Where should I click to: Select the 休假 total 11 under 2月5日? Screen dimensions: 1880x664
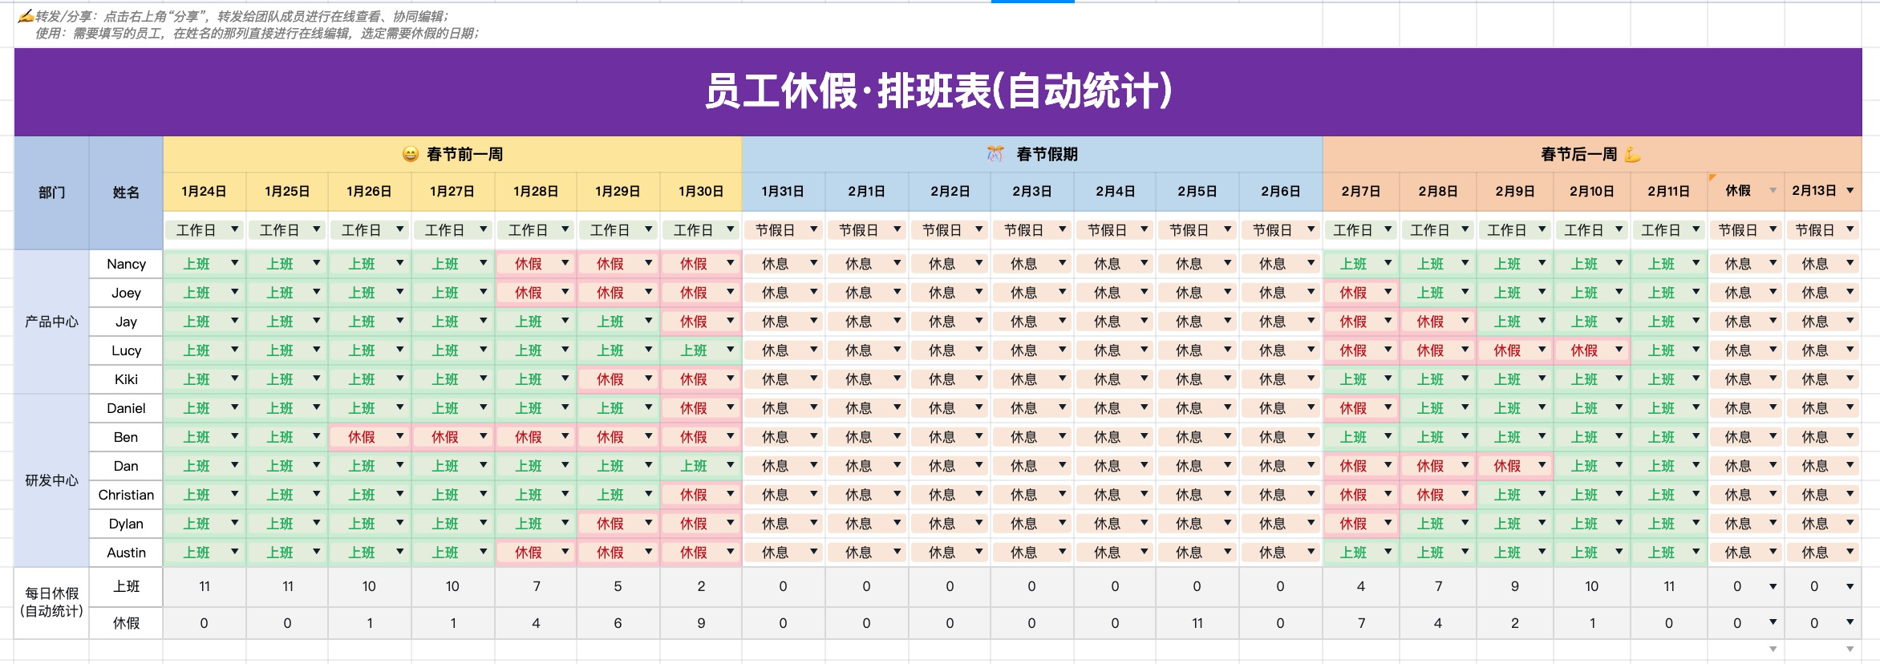[x=1197, y=622]
